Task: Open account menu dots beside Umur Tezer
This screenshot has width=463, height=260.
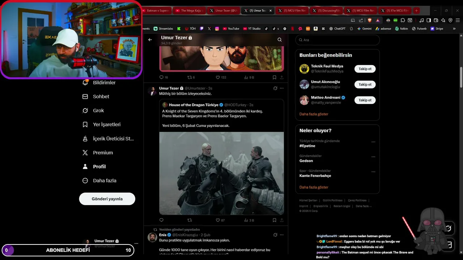Action: pyautogui.click(x=136, y=243)
